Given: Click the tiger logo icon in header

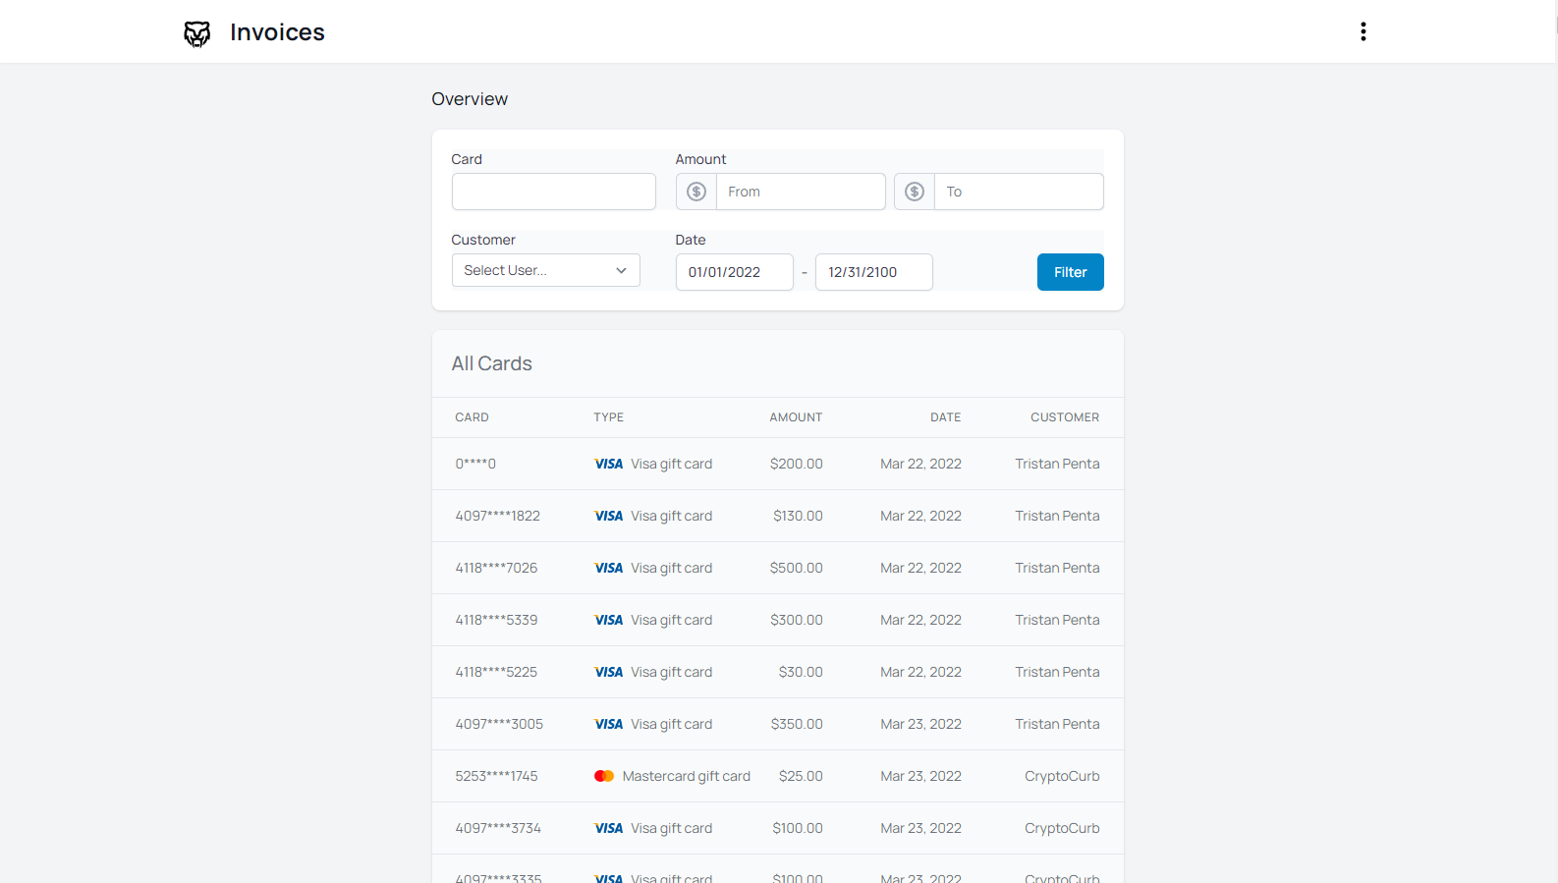Looking at the screenshot, I should pos(197,33).
